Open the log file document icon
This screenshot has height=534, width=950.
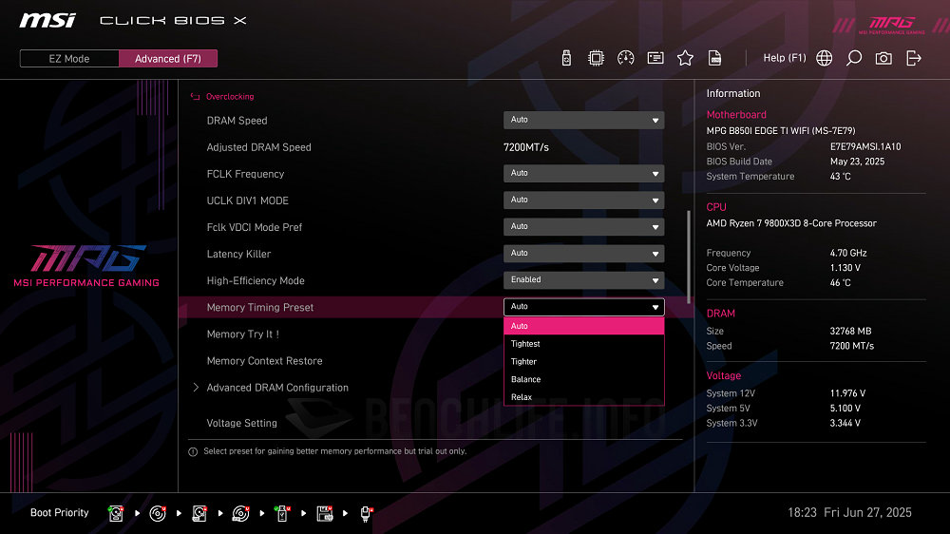(715, 58)
